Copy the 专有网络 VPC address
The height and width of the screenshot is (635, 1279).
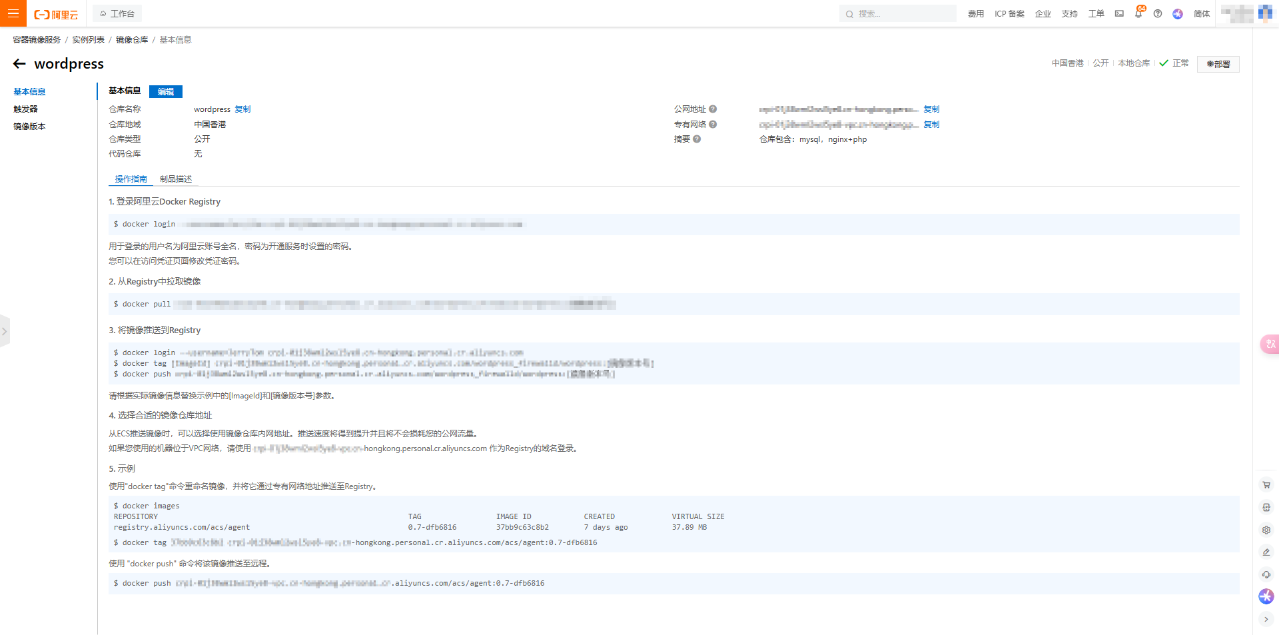click(x=931, y=125)
